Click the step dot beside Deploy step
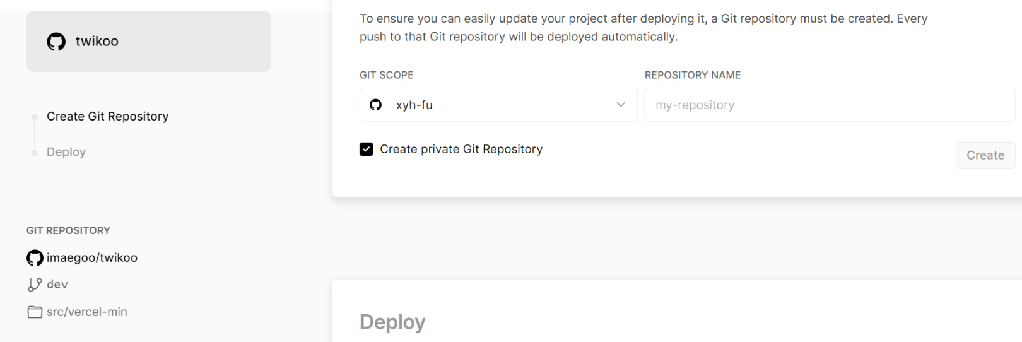1022x342 pixels. click(x=35, y=153)
